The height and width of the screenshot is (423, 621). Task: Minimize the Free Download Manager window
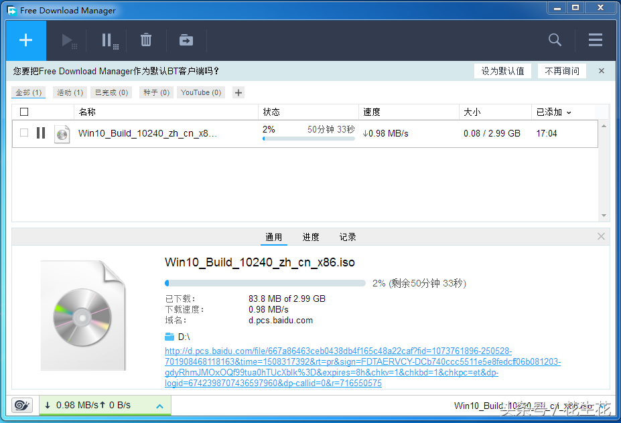tap(557, 8)
